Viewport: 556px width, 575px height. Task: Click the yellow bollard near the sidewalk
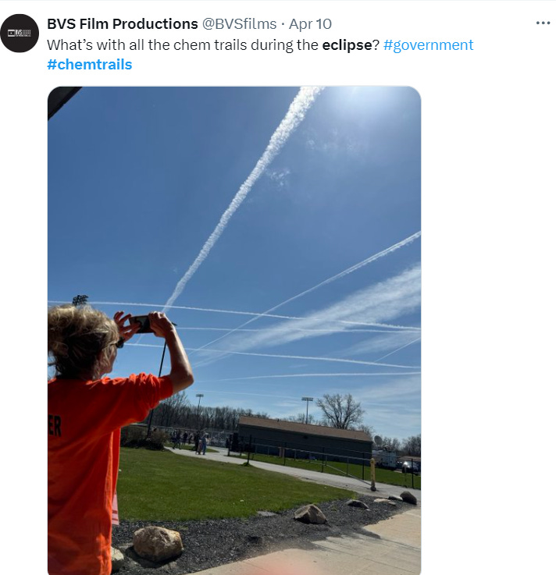372,474
